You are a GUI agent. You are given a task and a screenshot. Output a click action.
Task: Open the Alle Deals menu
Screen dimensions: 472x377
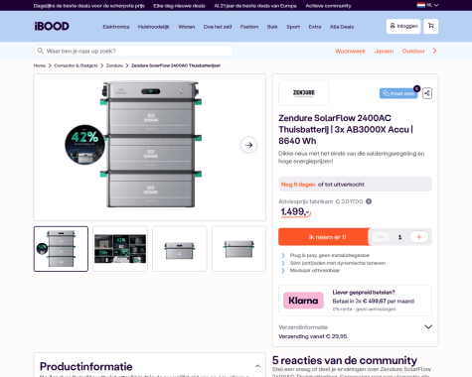click(x=342, y=27)
